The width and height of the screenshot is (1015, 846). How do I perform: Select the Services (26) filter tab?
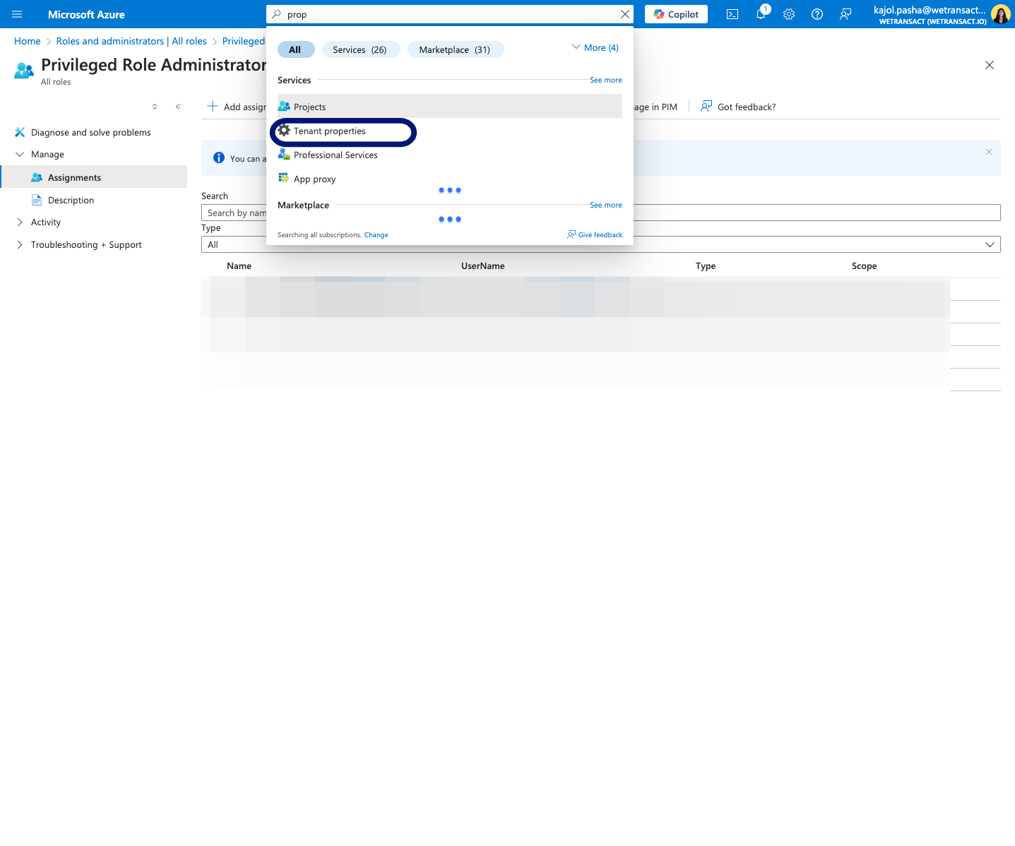coord(360,49)
